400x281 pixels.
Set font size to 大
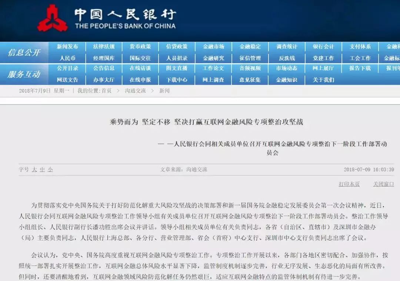point(34,169)
